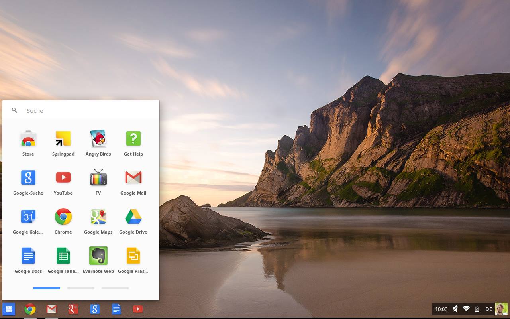510x319 pixels.
Task: Click the 10:00 clock in the status tray
Action: pyautogui.click(x=441, y=309)
